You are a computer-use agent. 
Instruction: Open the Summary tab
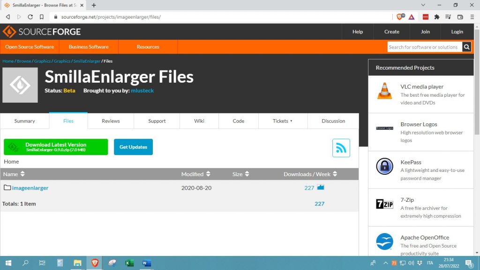[24, 121]
